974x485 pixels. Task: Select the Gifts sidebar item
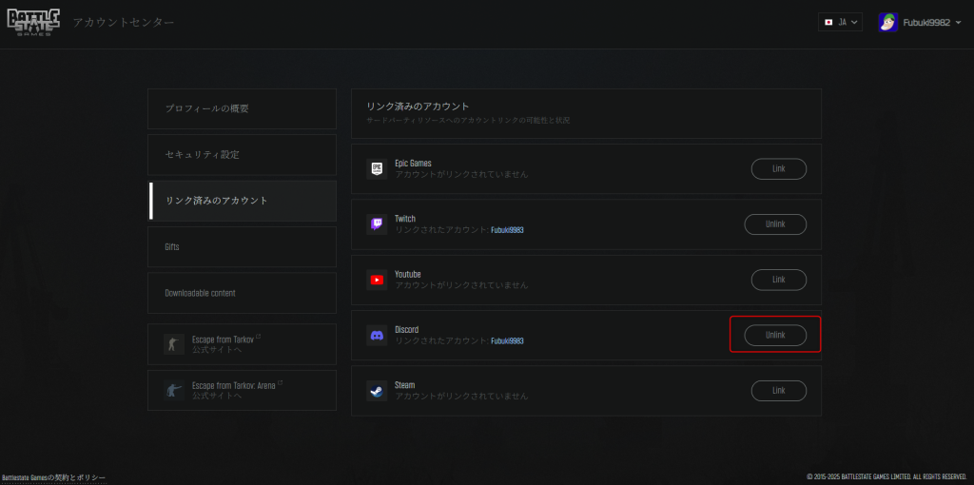pos(242,246)
